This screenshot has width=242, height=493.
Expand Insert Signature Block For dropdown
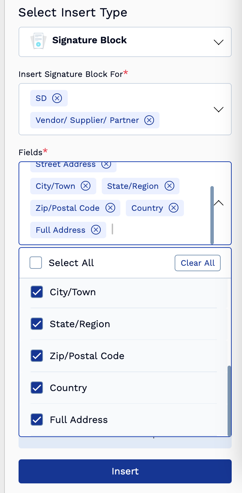coord(219,110)
